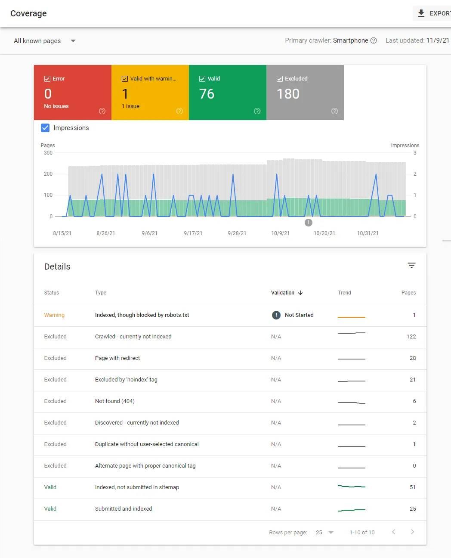
Task: Click the Last updated 11/9/21 text
Action: pos(417,40)
